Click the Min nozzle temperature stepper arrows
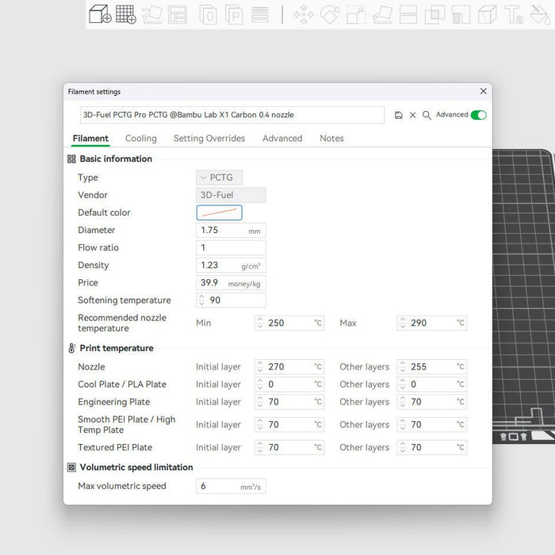The image size is (555, 555). coord(260,323)
